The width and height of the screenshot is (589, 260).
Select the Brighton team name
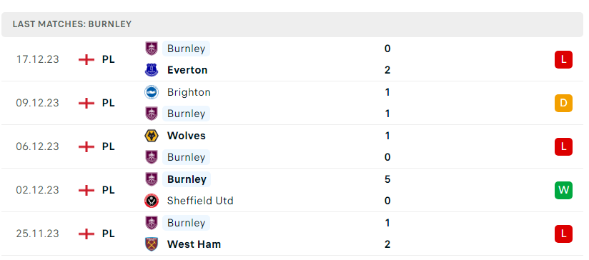coord(189,92)
